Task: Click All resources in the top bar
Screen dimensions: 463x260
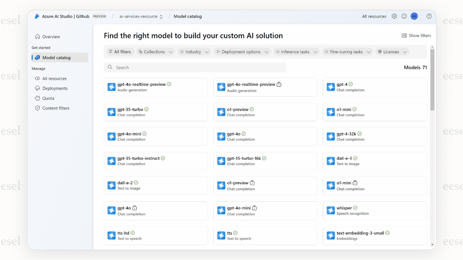Action: click(374, 16)
